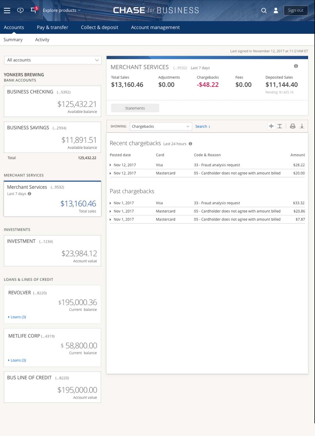Expand rows using the expanded view icon
The height and width of the screenshot is (436, 315).
(280, 126)
